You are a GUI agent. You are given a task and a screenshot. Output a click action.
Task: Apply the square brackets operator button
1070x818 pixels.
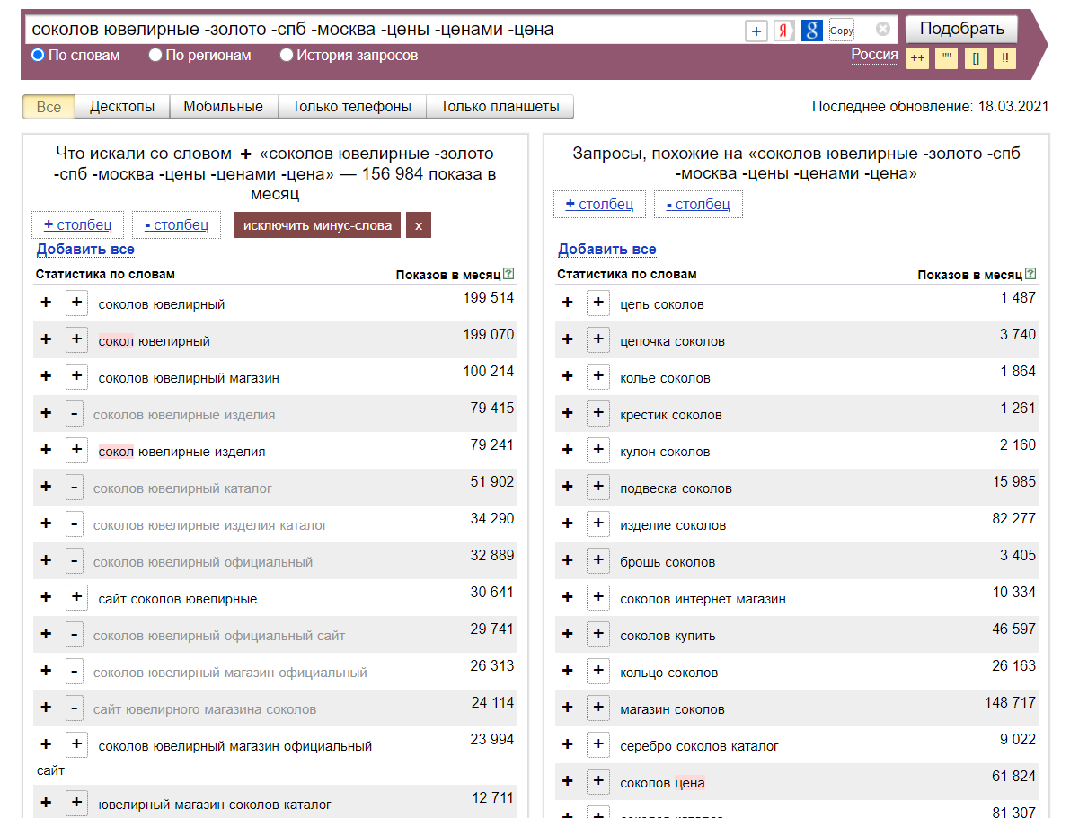pyautogui.click(x=976, y=58)
